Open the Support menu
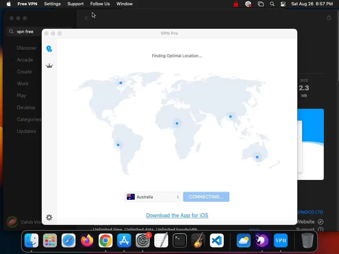This screenshot has height=254, width=339. 75,4
